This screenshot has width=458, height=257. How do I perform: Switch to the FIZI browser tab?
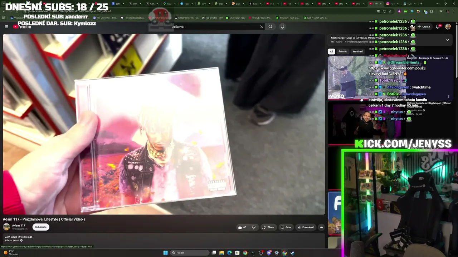tap(409, 4)
